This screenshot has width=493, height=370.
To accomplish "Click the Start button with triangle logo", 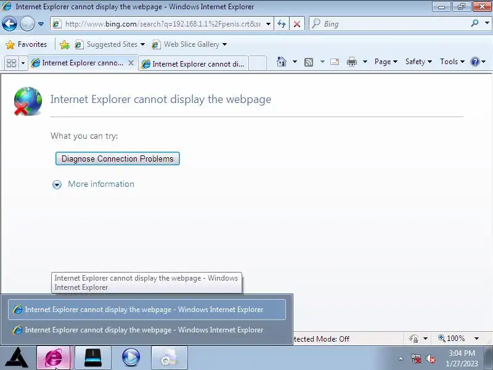I will tap(17, 358).
